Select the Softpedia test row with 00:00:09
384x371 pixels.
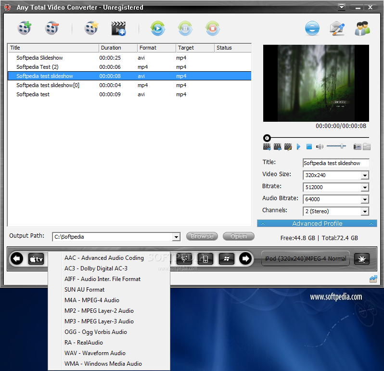[129, 94]
